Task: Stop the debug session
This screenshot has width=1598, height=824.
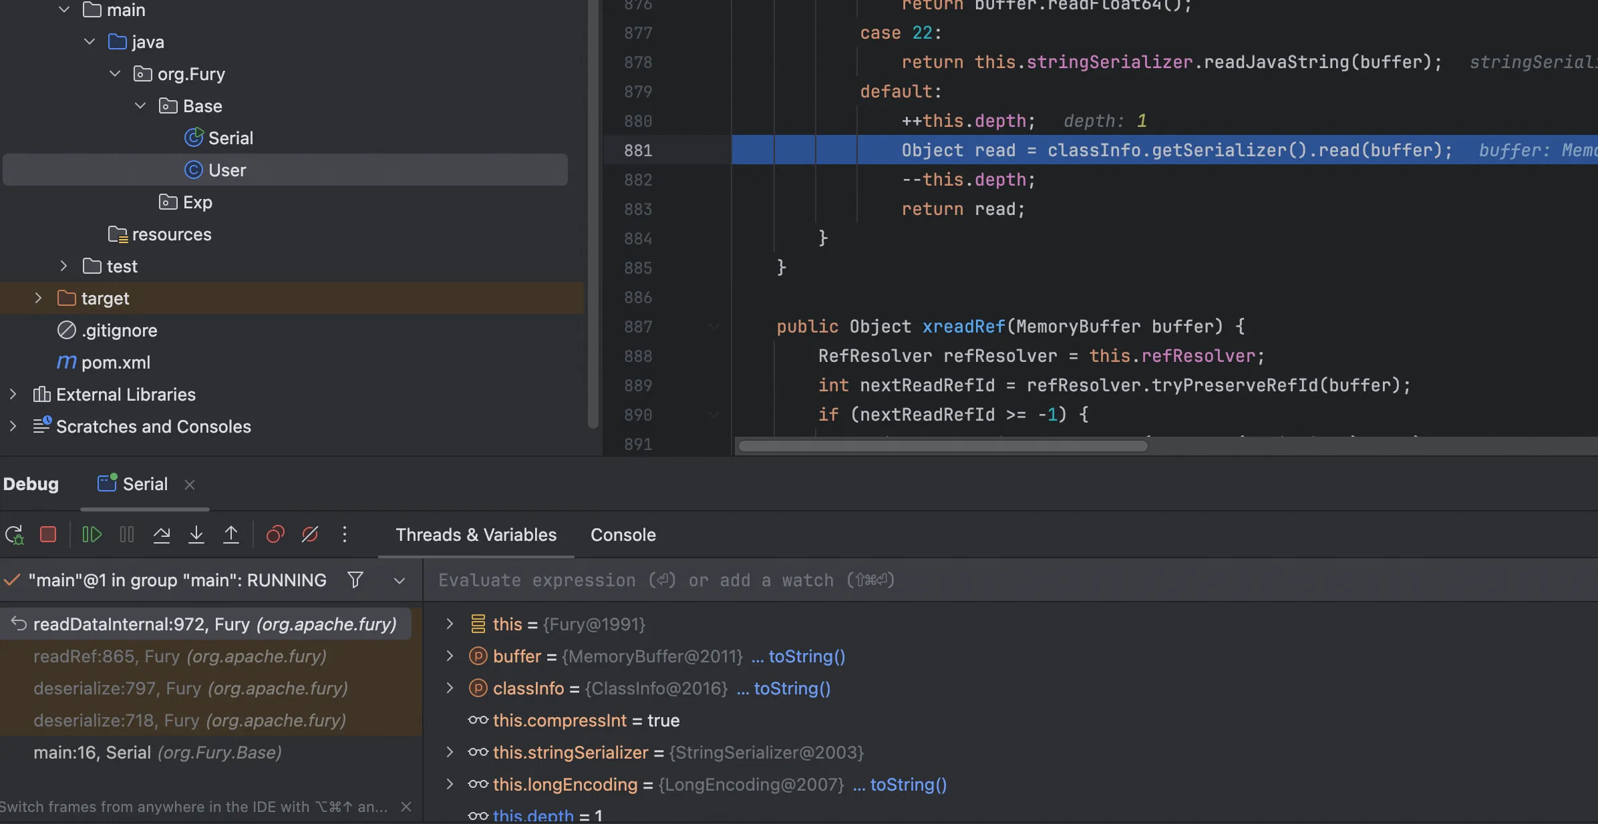Action: pyautogui.click(x=48, y=535)
